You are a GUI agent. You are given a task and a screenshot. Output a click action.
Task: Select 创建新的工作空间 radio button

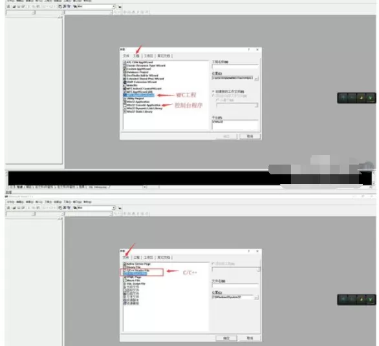pyautogui.click(x=213, y=92)
